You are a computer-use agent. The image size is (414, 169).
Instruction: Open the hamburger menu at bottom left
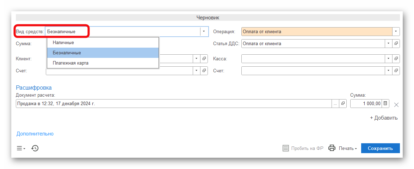click(x=21, y=149)
